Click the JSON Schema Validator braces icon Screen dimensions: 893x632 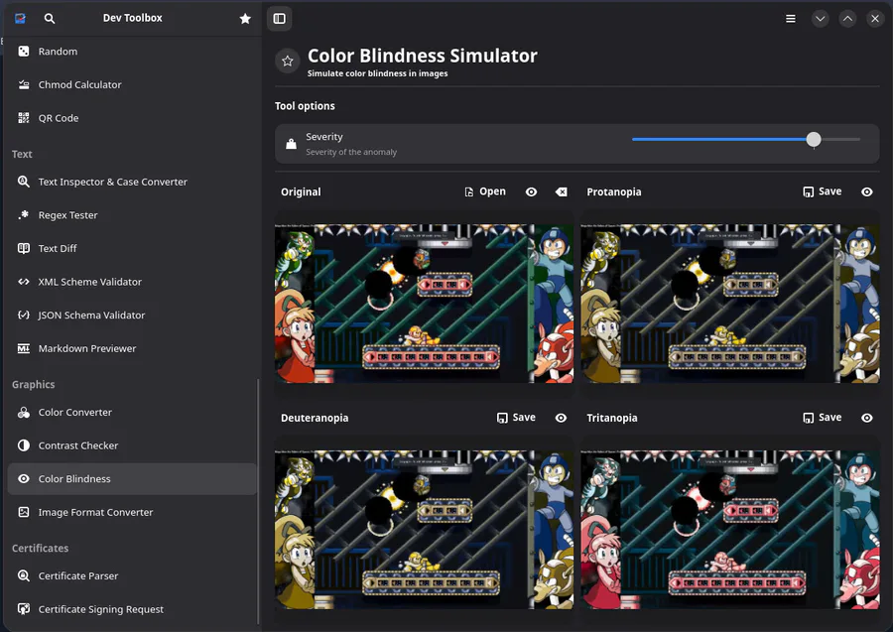pyautogui.click(x=24, y=315)
